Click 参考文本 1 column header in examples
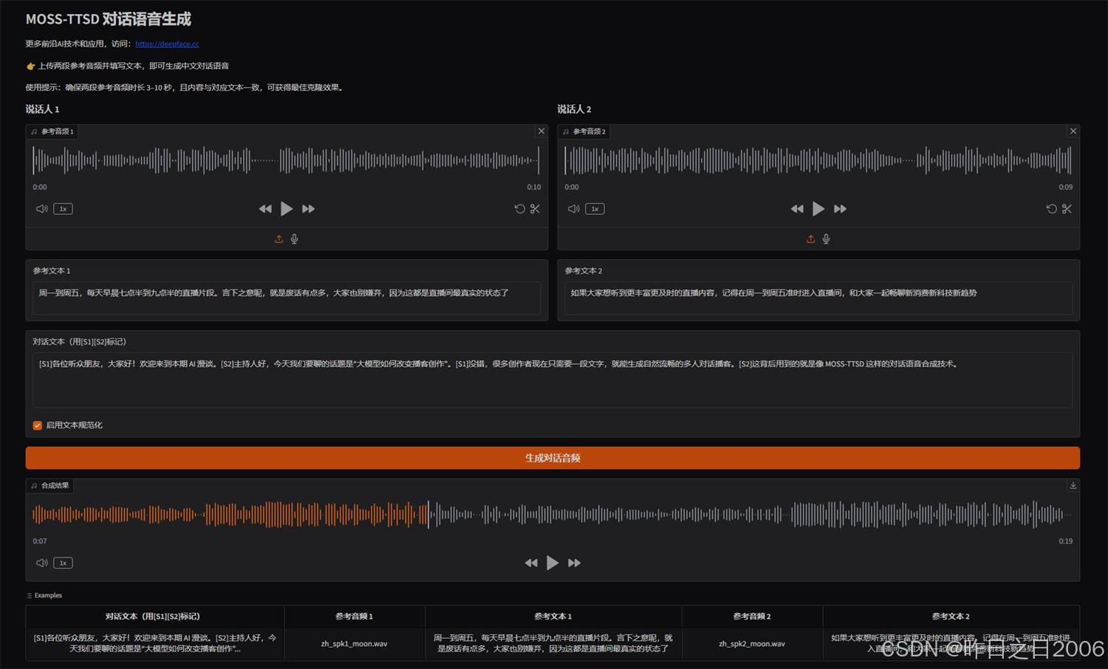 click(553, 616)
